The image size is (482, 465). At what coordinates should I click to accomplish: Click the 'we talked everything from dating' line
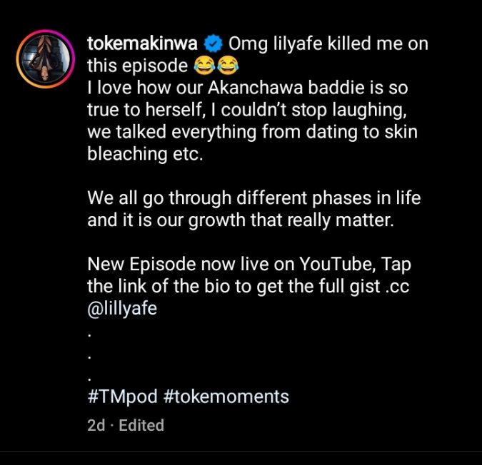[252, 132]
